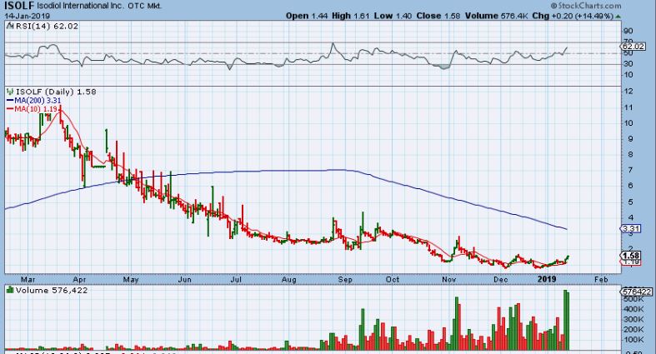656x354 pixels.
Task: Click the Volume 576.4K header value
Action: tap(496, 16)
